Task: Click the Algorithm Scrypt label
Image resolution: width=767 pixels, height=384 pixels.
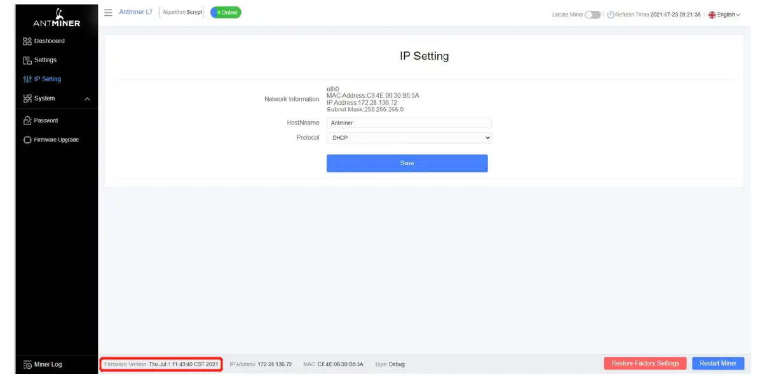Action: point(182,13)
